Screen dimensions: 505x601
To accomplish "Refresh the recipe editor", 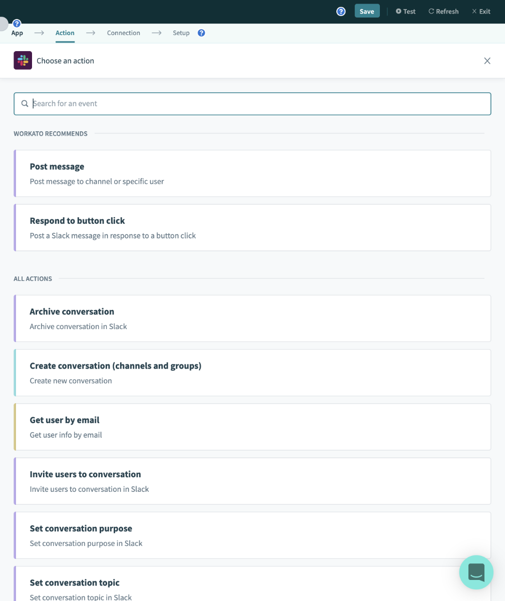I will pos(443,12).
